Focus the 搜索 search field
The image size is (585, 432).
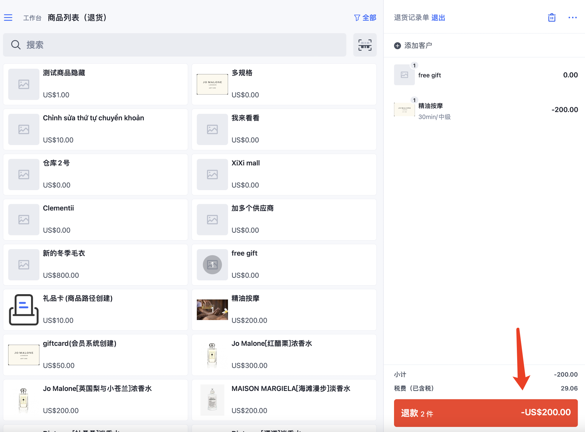tap(175, 45)
